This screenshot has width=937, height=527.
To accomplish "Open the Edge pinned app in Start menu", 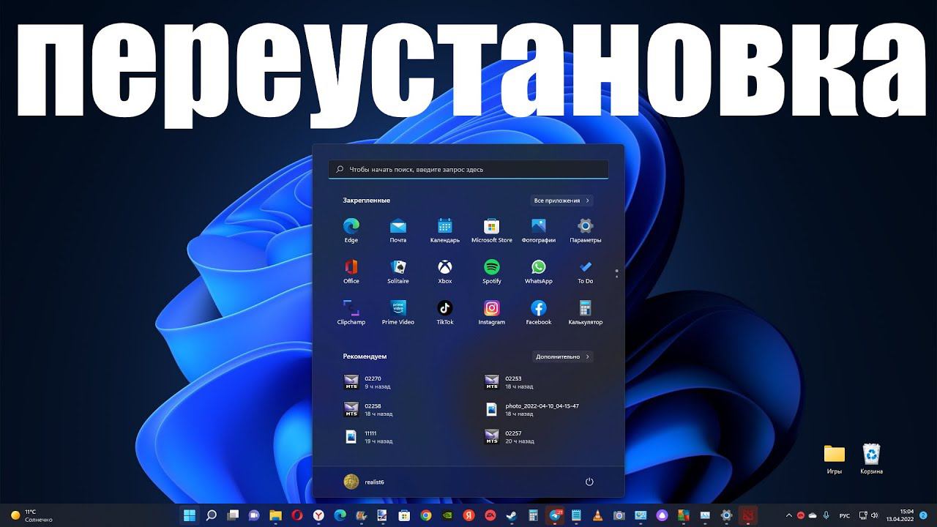I will pyautogui.click(x=351, y=230).
